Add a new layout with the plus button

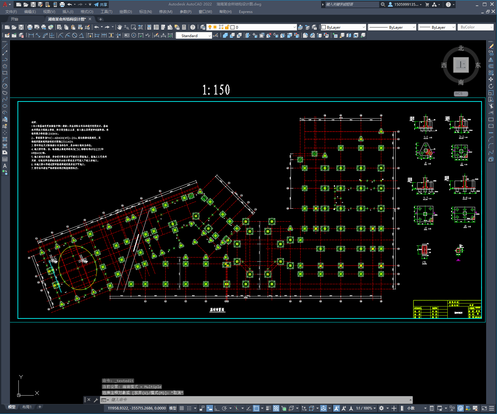coord(40,407)
